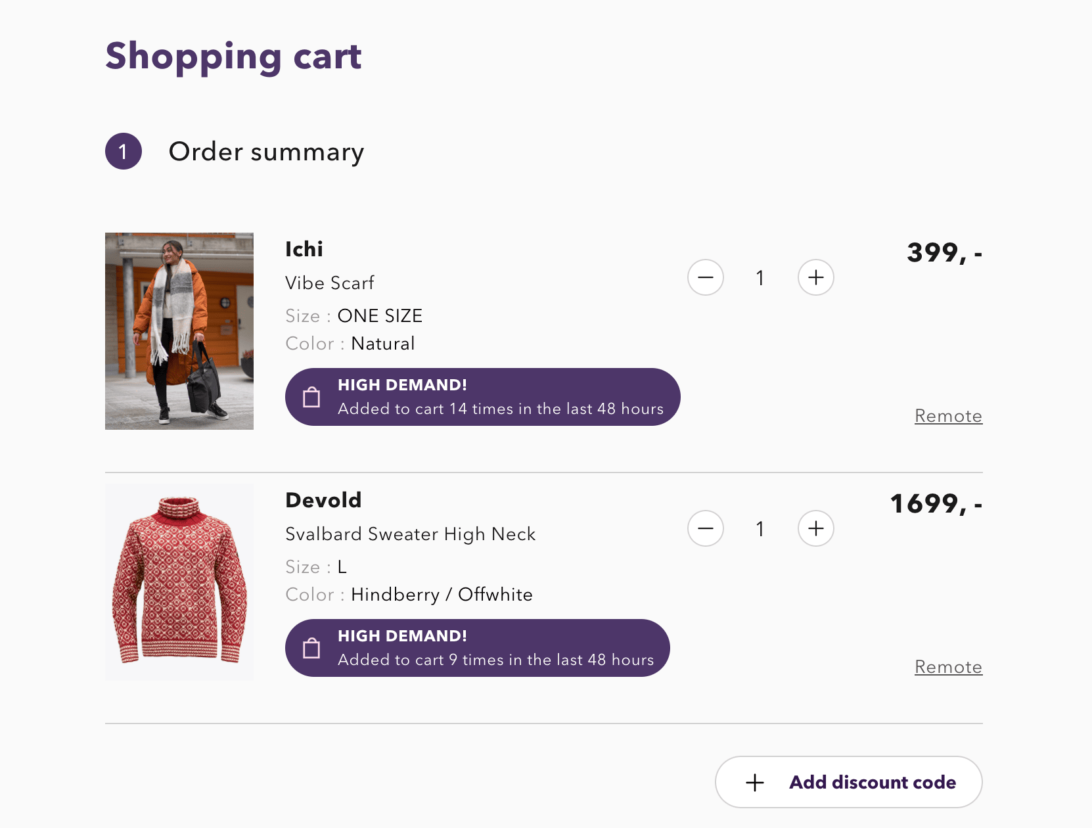
Task: Decrease quantity of Ichi Vibe Scarf
Action: click(x=706, y=277)
